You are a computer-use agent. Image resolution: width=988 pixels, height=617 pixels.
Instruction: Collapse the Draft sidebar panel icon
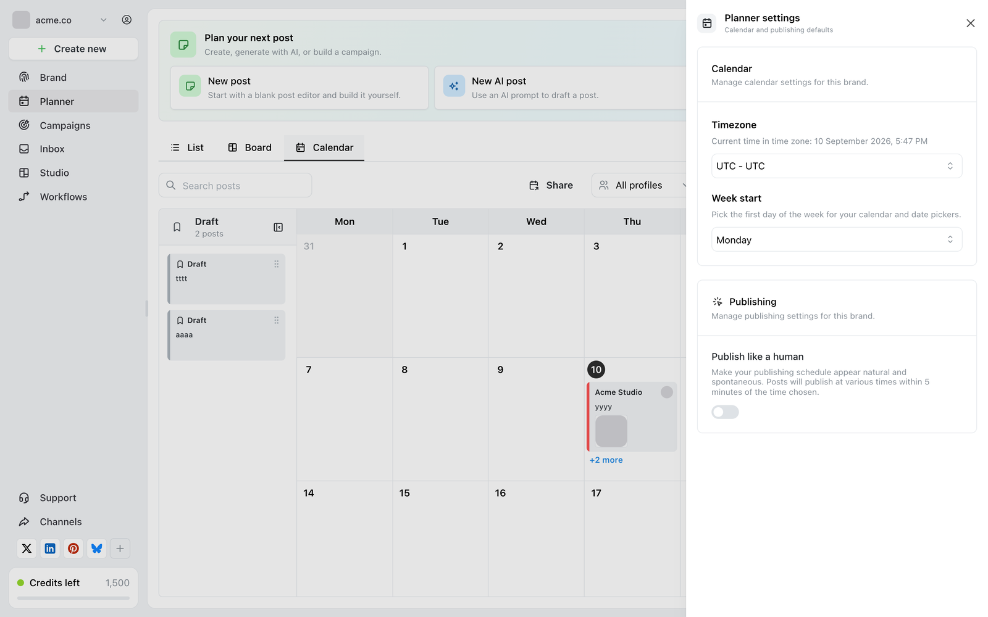pyautogui.click(x=278, y=228)
